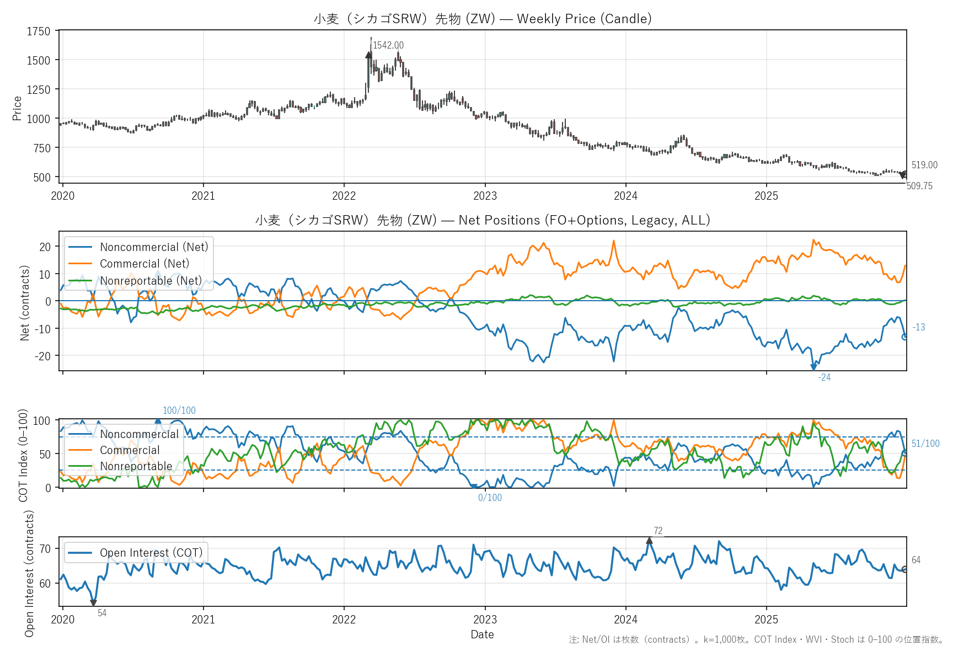Image resolution: width=953 pixels, height=651 pixels.
Task: Click the 100/100 COT Index peak marker
Action: [x=158, y=420]
